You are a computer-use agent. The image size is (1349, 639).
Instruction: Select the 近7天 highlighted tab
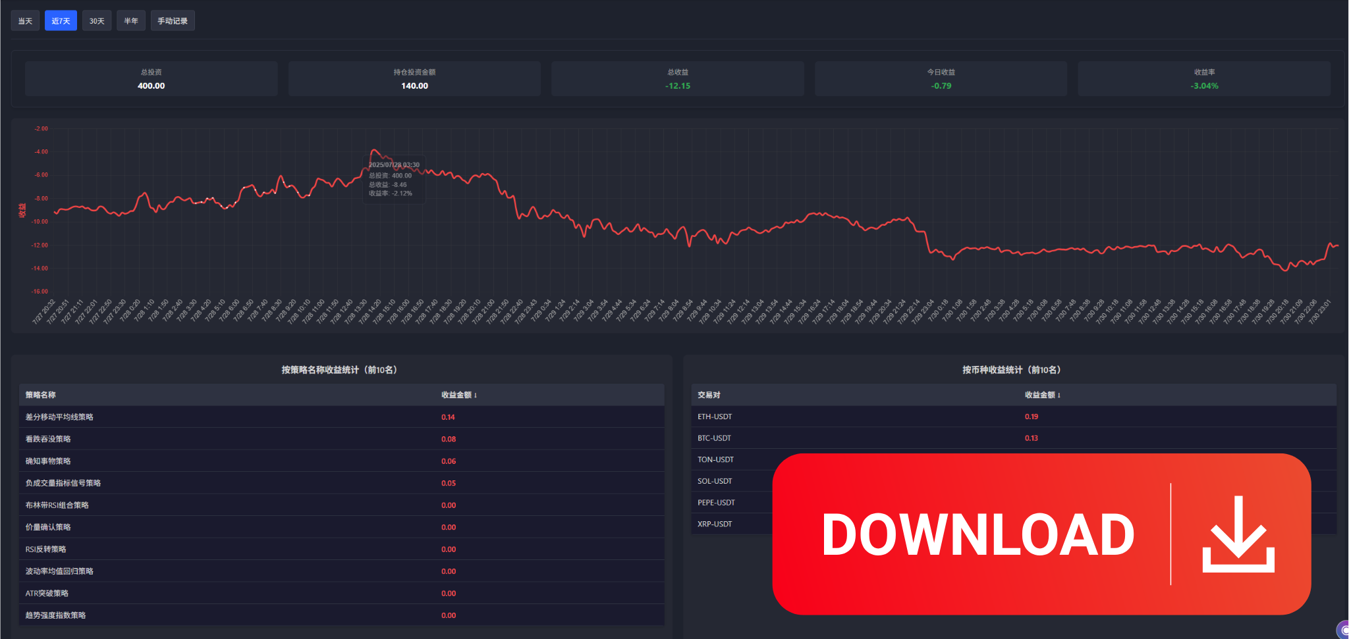tap(61, 20)
